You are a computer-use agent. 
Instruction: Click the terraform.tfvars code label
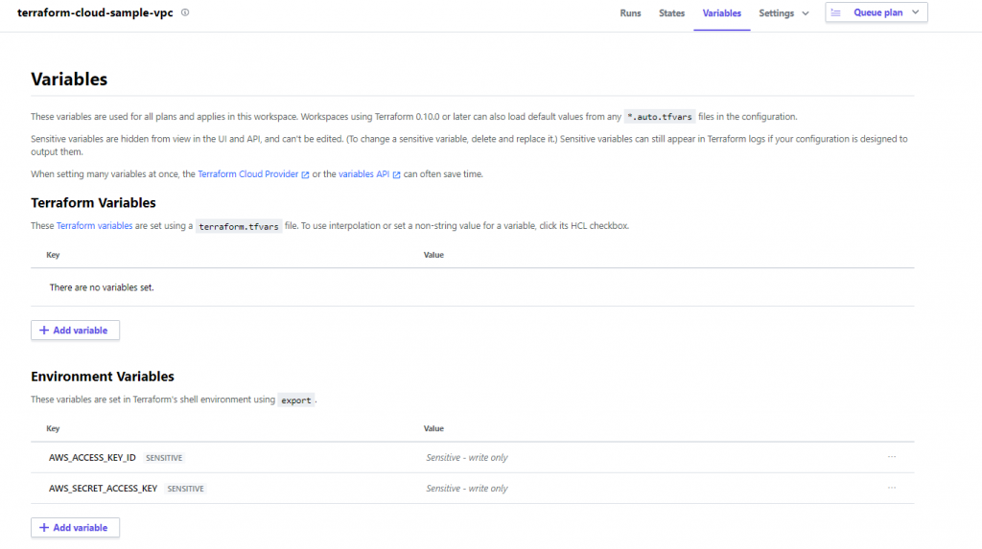click(x=239, y=226)
